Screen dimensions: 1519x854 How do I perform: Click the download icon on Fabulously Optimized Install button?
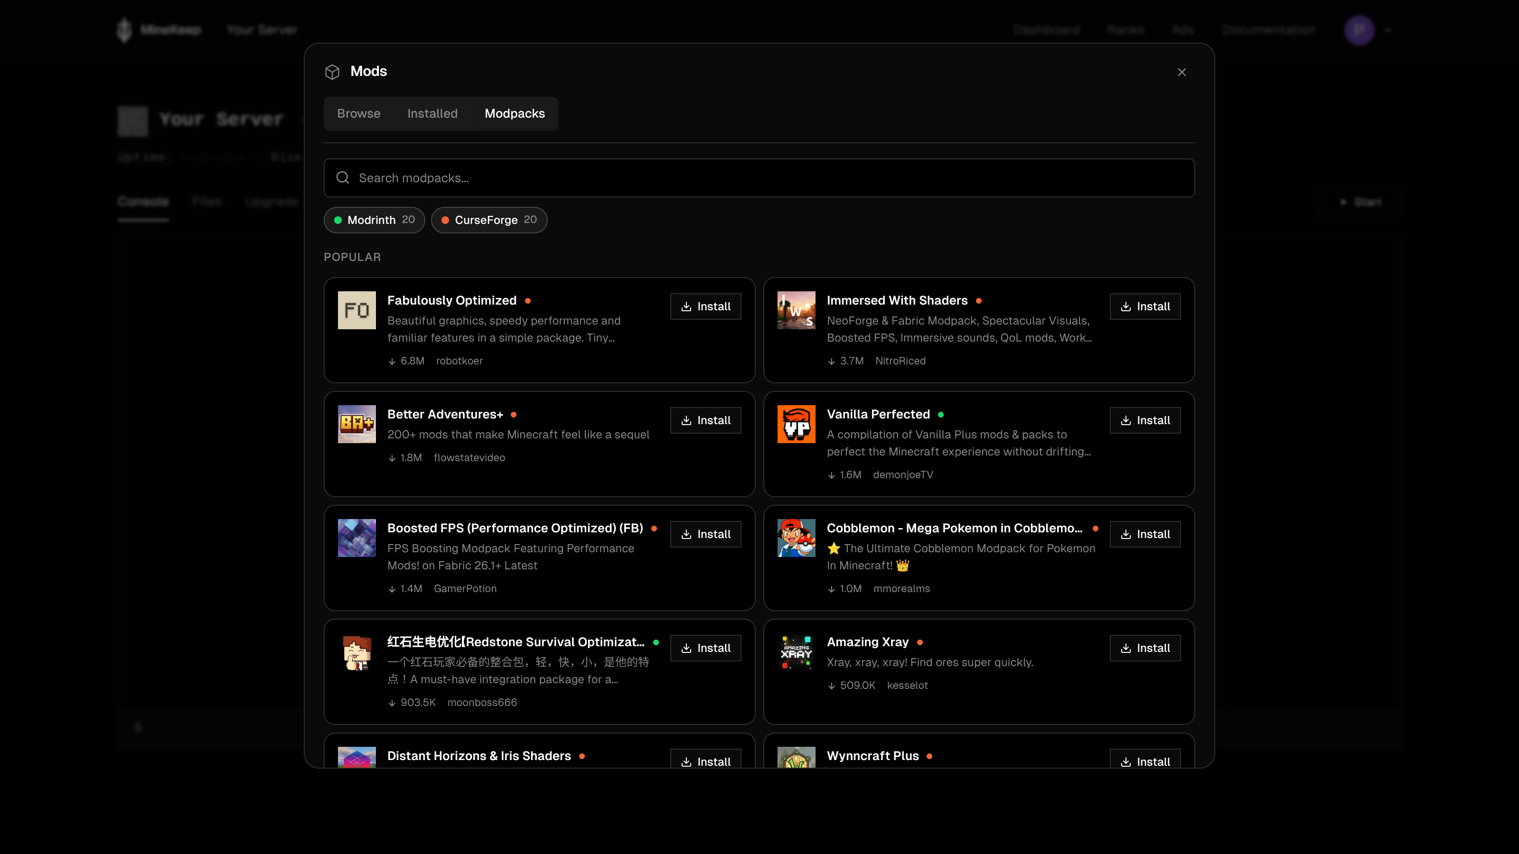pyautogui.click(x=686, y=306)
